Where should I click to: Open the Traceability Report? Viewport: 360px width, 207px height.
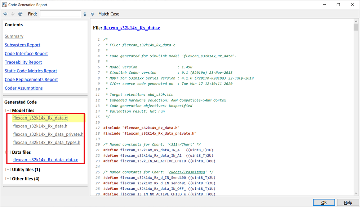pyautogui.click(x=23, y=62)
